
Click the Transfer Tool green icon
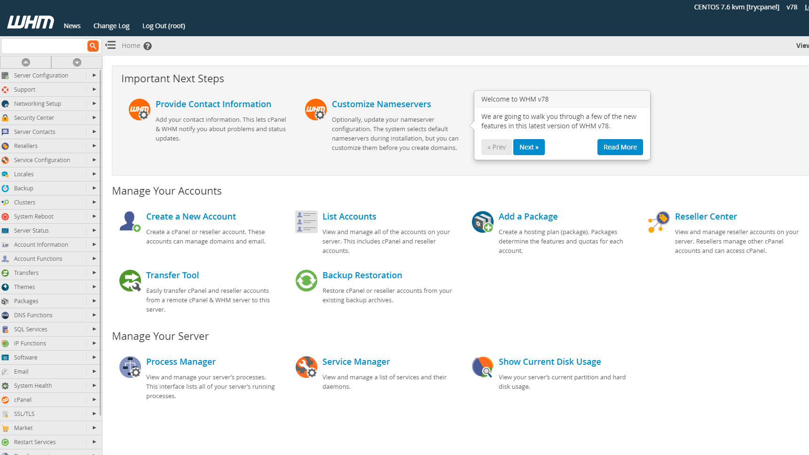click(x=130, y=281)
